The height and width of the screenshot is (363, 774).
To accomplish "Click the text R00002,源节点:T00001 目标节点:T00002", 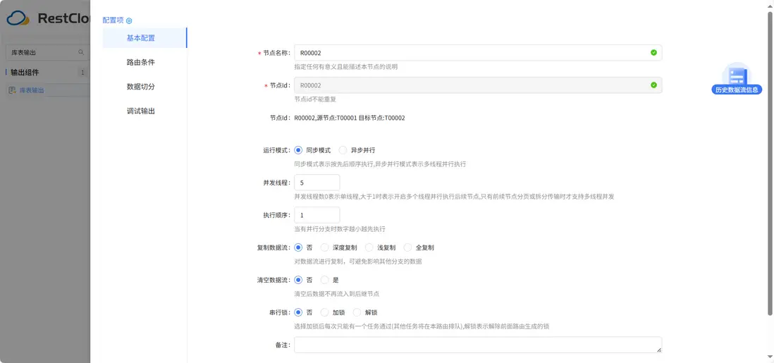I will click(350, 118).
